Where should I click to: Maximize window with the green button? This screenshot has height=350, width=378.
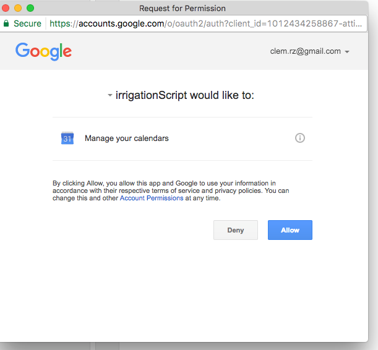30,8
